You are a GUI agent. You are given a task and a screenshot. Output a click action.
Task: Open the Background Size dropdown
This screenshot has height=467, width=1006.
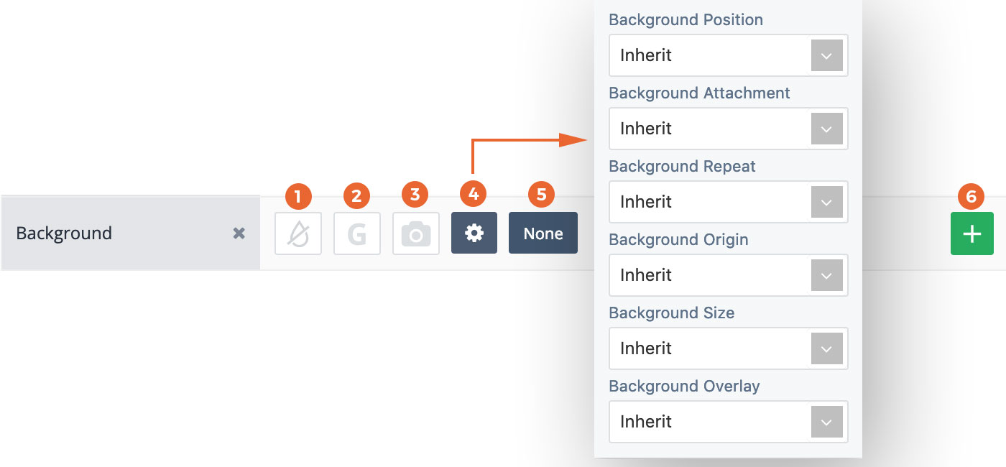[729, 348]
